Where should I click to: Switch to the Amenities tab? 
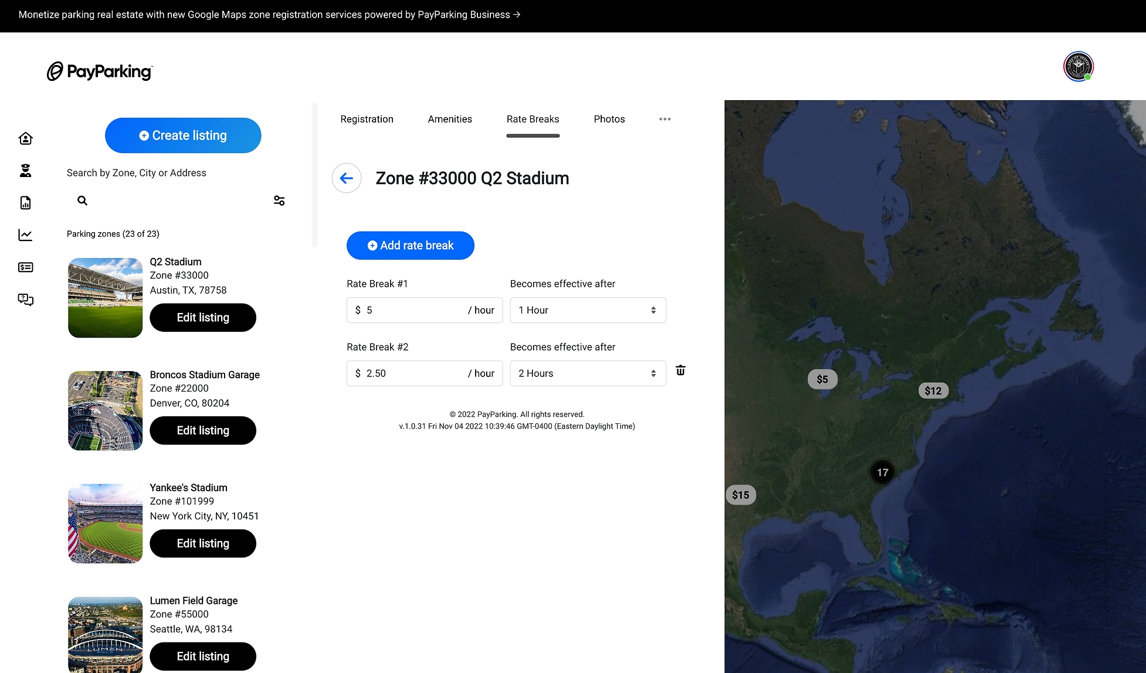(x=450, y=119)
